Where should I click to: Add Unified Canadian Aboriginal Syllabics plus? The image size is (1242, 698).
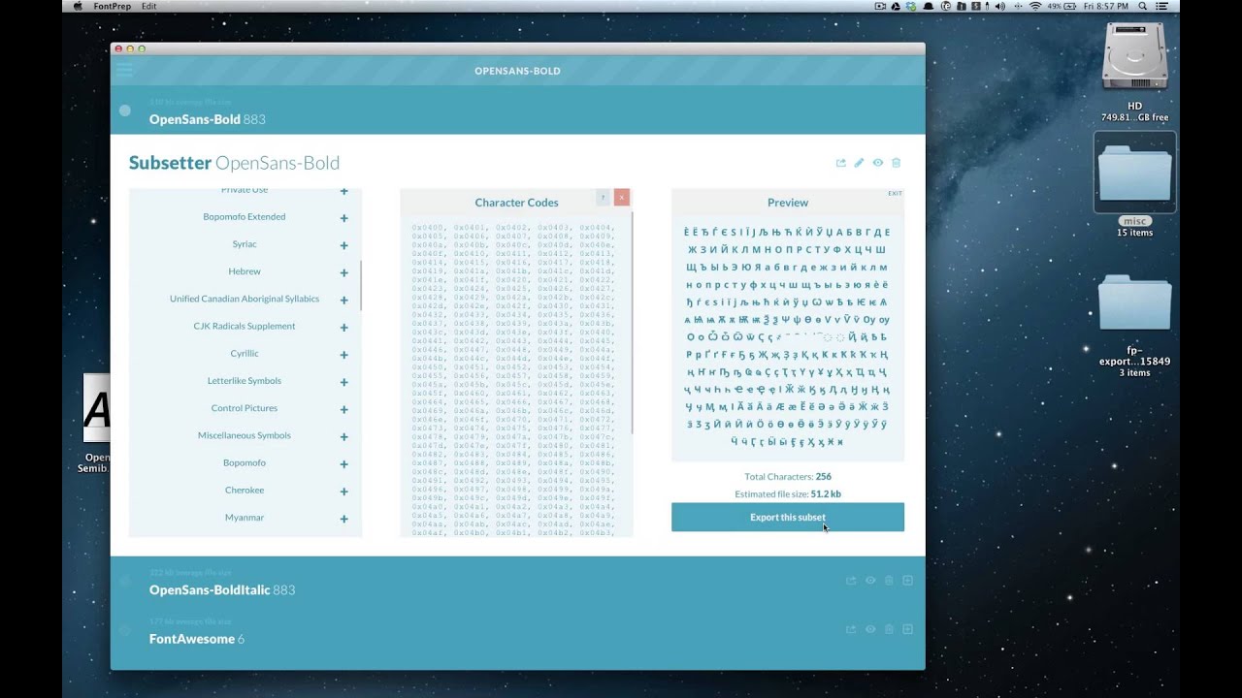pos(343,300)
